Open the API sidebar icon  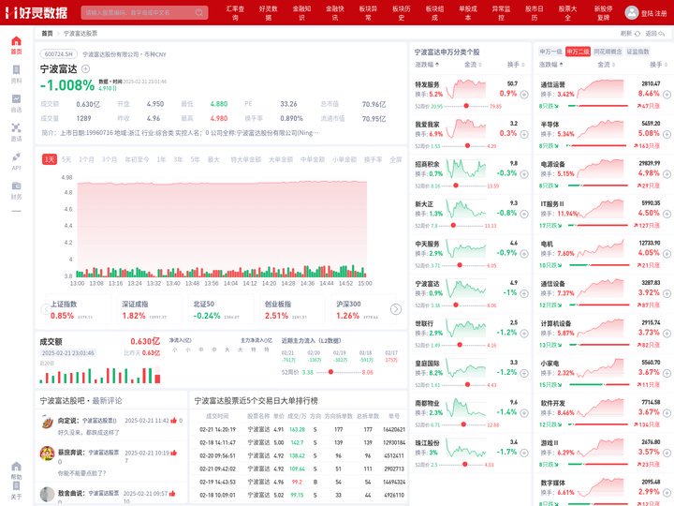coord(16,156)
